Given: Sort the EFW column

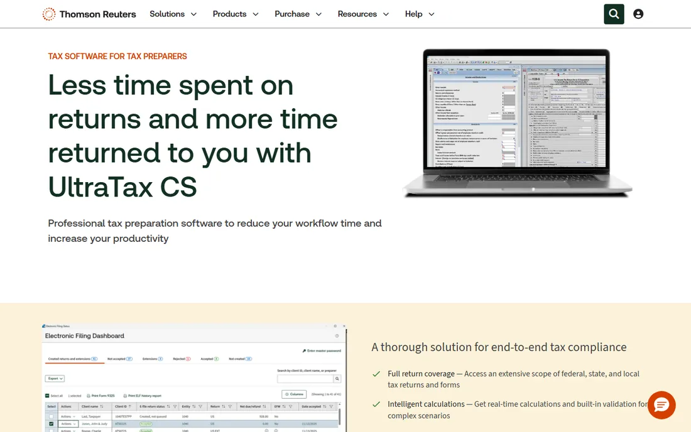Looking at the screenshot, I should (284, 406).
